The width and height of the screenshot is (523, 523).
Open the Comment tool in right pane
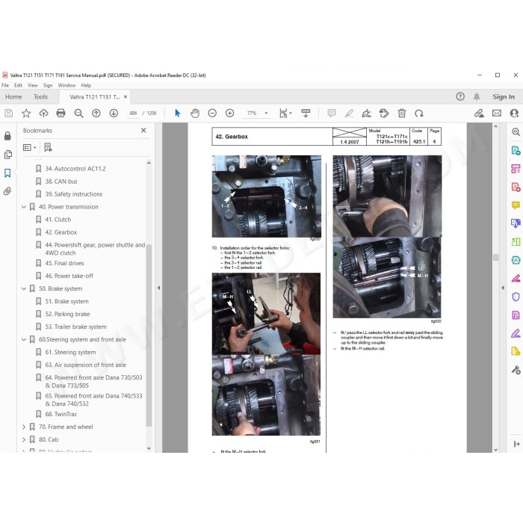click(516, 205)
